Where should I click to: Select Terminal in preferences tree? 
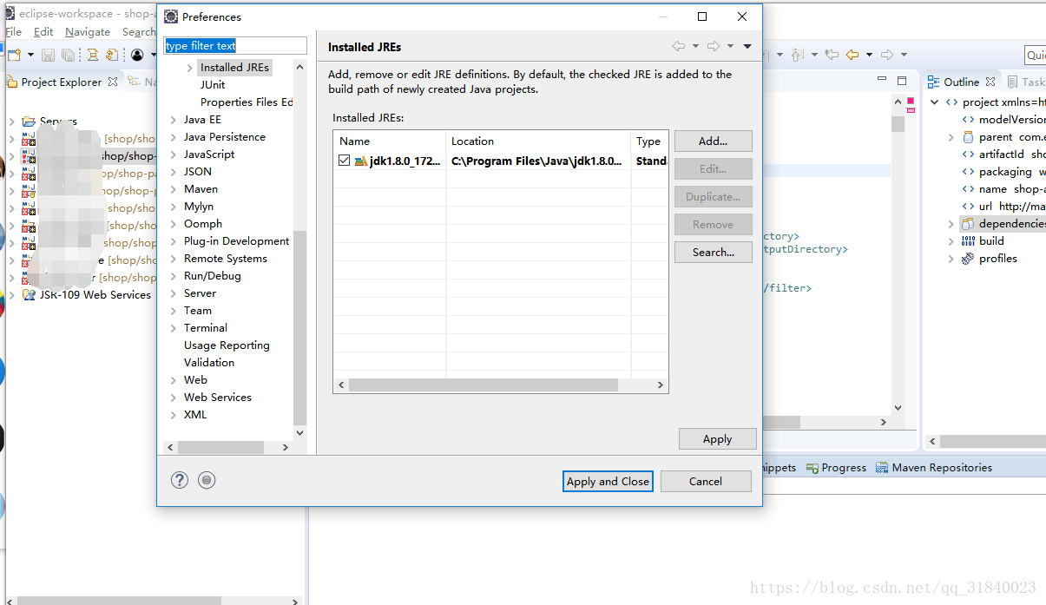coord(206,327)
